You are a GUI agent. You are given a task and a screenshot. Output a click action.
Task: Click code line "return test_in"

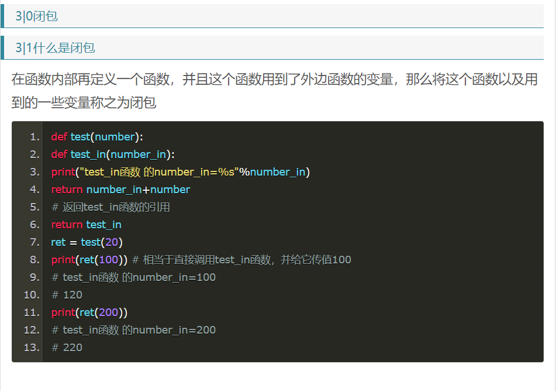click(86, 224)
